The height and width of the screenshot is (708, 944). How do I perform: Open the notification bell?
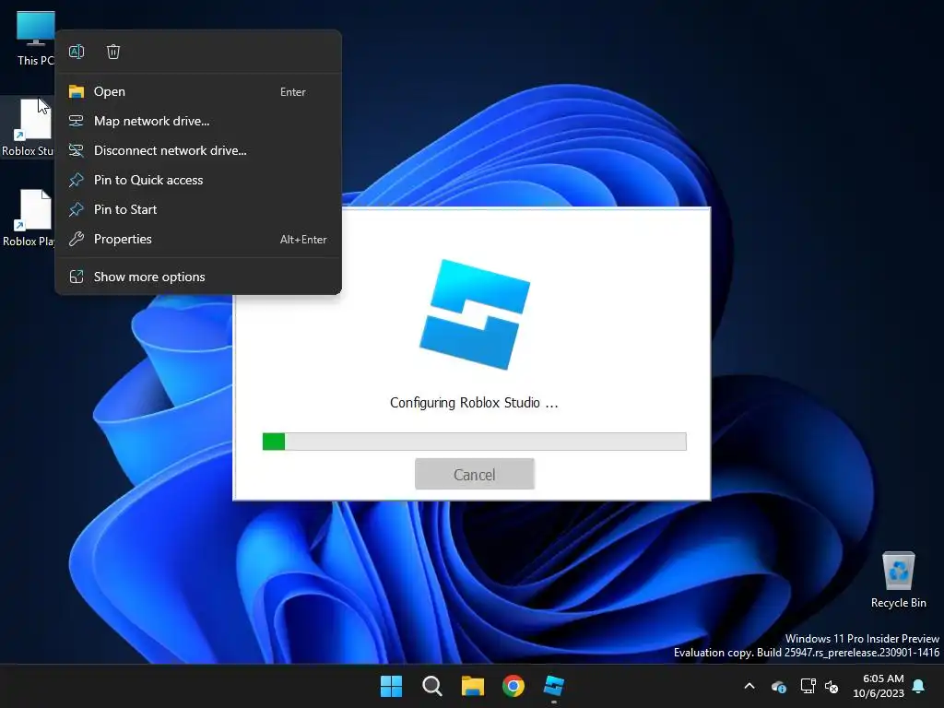click(x=919, y=686)
